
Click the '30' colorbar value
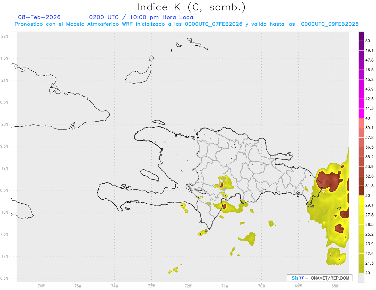[368, 196]
